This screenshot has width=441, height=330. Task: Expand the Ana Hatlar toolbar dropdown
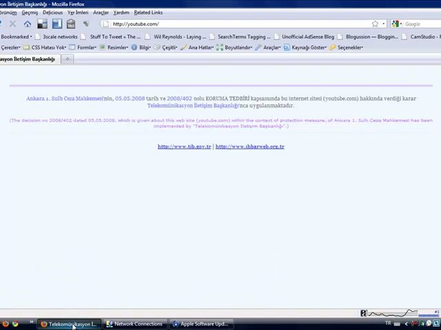coord(198,47)
